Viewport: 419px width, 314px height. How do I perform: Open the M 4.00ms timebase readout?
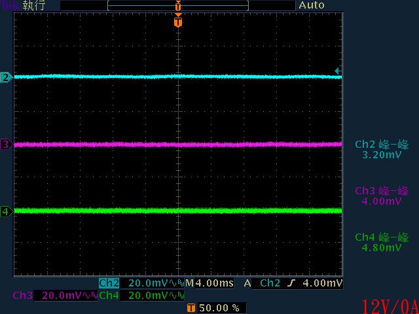(x=209, y=284)
